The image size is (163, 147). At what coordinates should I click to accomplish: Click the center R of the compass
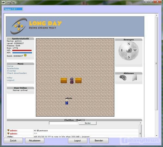point(129,50)
